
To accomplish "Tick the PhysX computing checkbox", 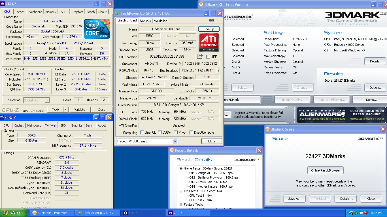I will coord(176,133).
